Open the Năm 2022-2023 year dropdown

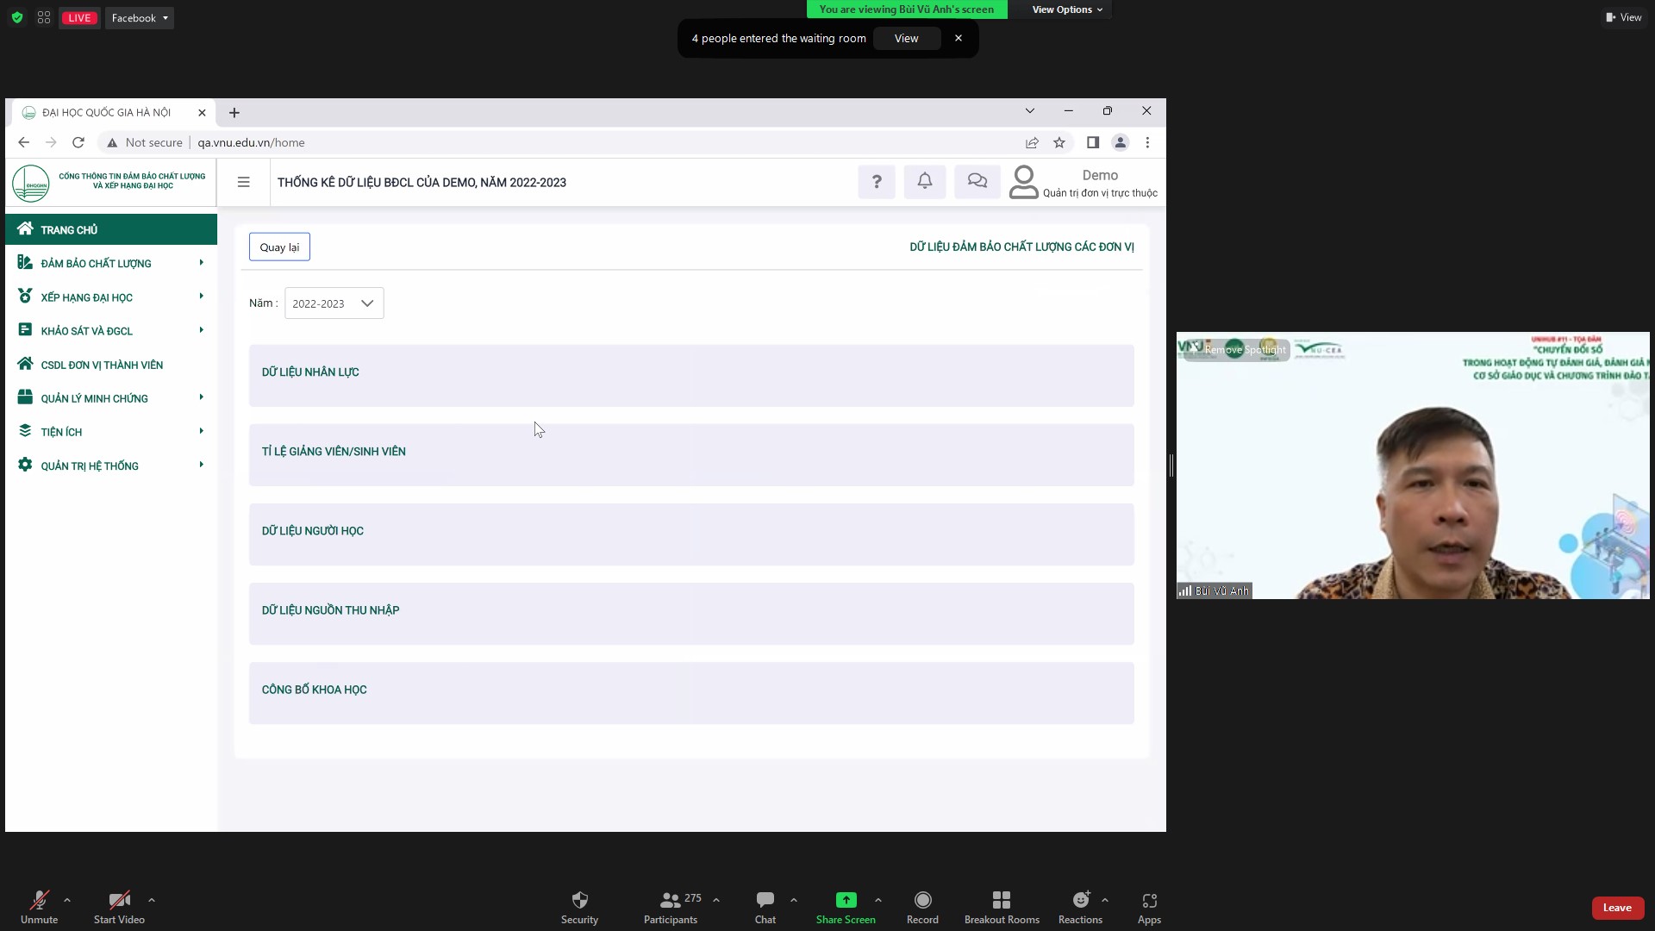point(334,303)
